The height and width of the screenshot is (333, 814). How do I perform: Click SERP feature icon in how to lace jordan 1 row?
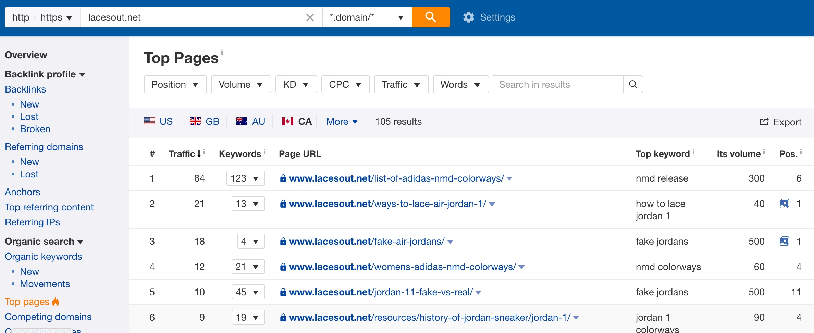click(784, 204)
